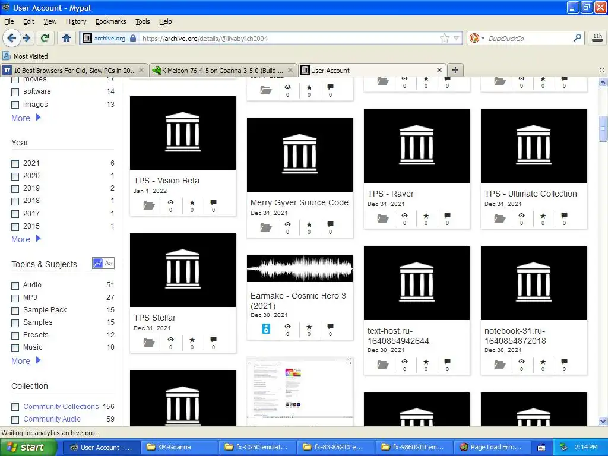Click the audio media icon on Earmake Cosmic Hero 3

click(266, 328)
